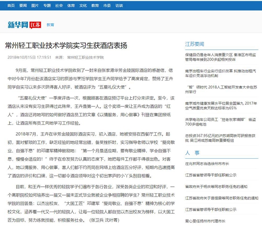Viewport: 262px width, 226px height.
Task: Open news about 保健品仍是老年人消费重灾区
Action: point(221,57)
